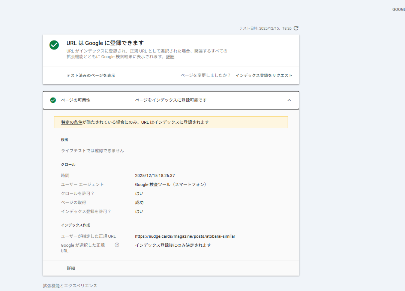The image size is (405, 291).
Task: Click the 時間 label
Action: tap(65, 175)
